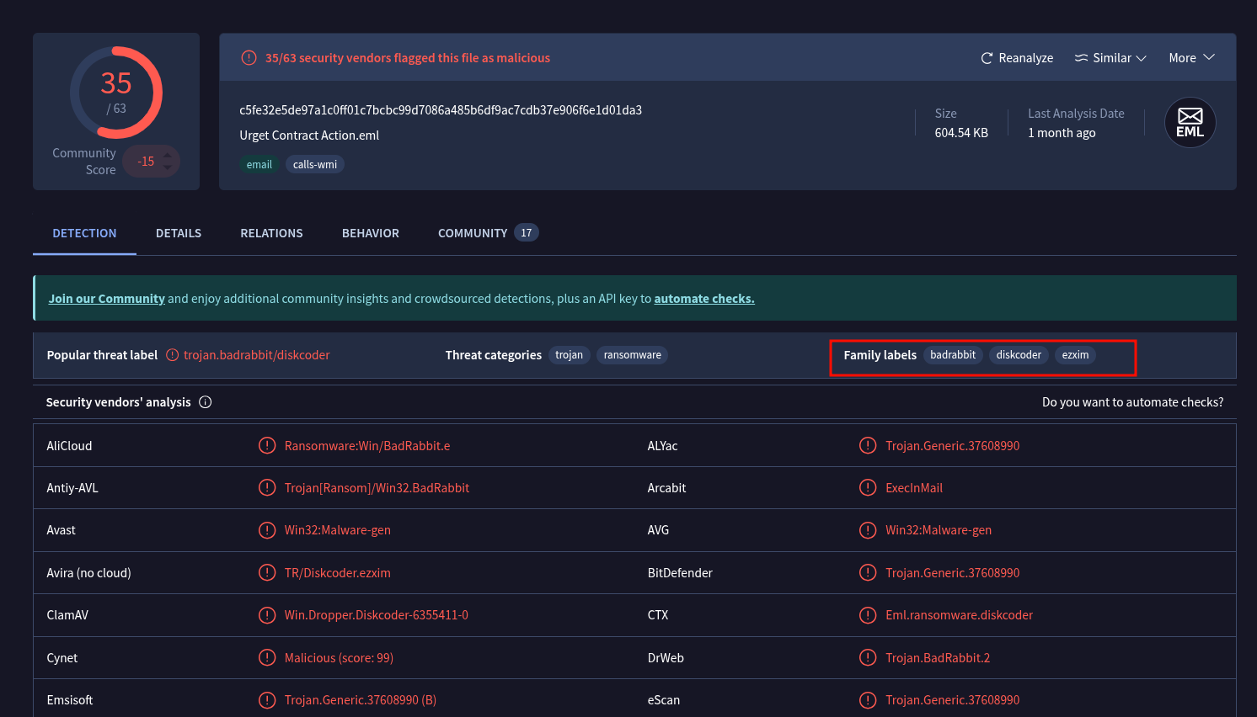Viewport: 1257px width, 717px height.
Task: Click the AliCloud detection alert icon
Action: click(x=267, y=445)
